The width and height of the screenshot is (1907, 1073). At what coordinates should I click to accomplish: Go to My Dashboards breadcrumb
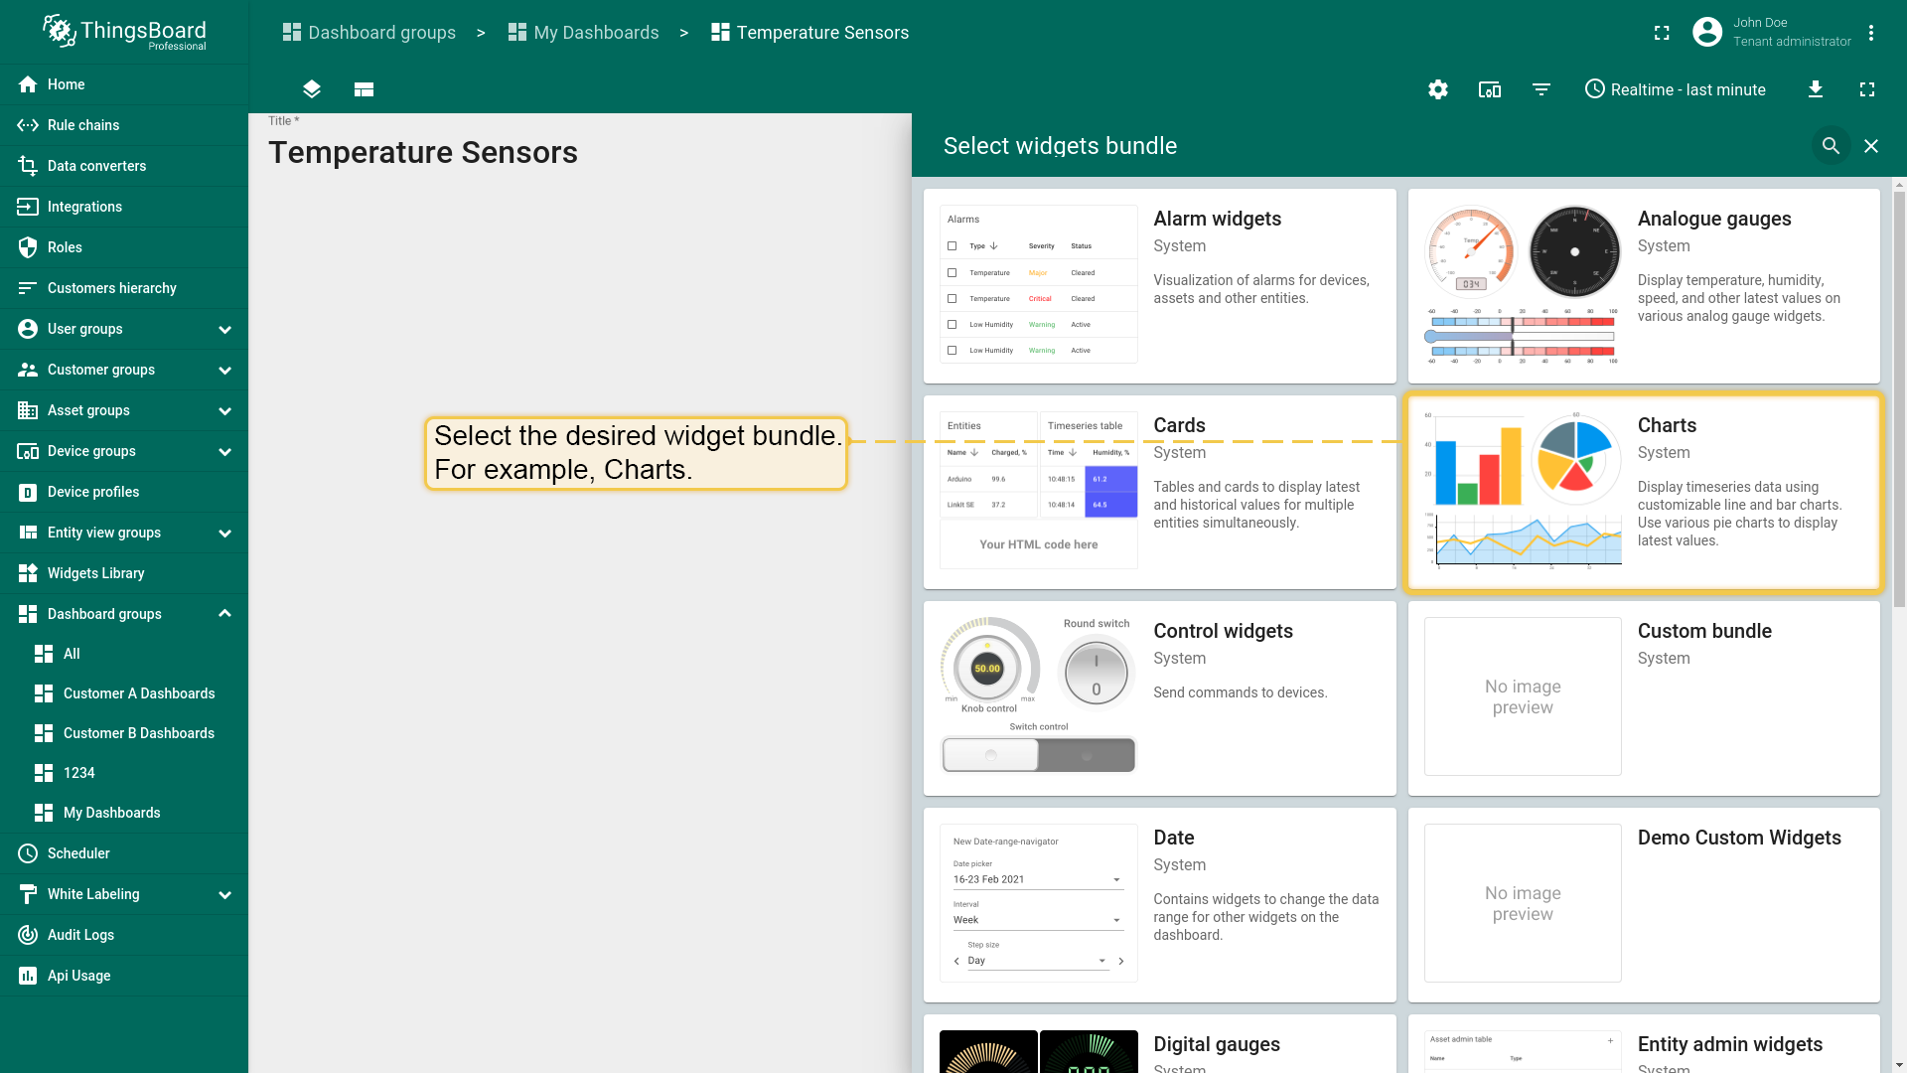(584, 33)
